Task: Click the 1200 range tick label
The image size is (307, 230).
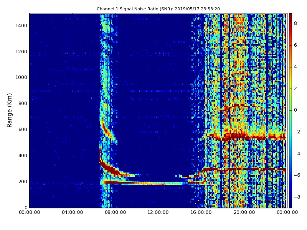Action: (21, 52)
